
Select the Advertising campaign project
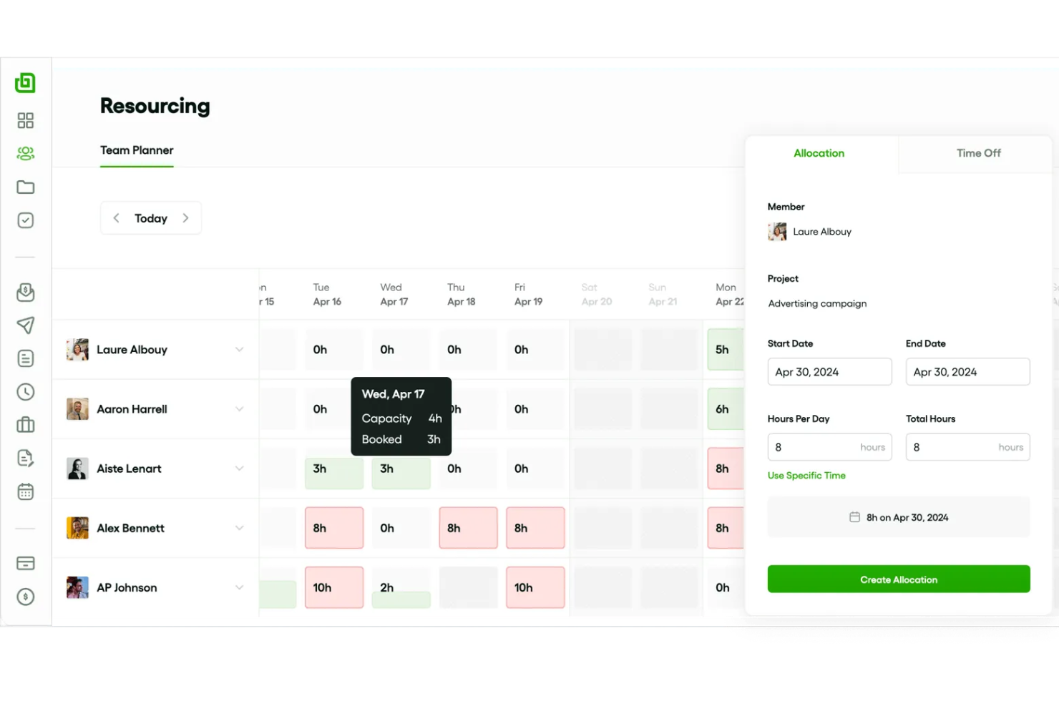[817, 303]
